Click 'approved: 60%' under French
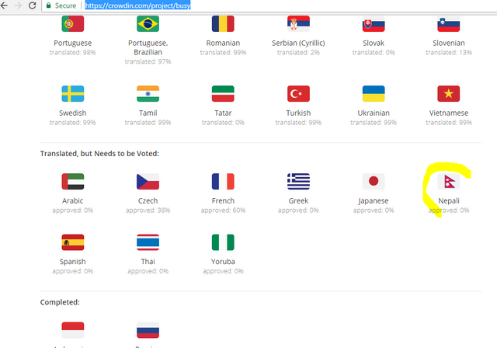The height and width of the screenshot is (348, 497). pyautogui.click(x=223, y=211)
